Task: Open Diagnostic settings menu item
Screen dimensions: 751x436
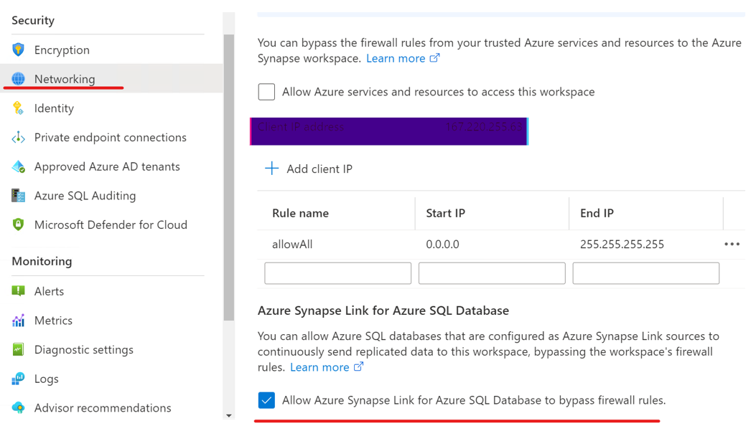Action: point(83,350)
